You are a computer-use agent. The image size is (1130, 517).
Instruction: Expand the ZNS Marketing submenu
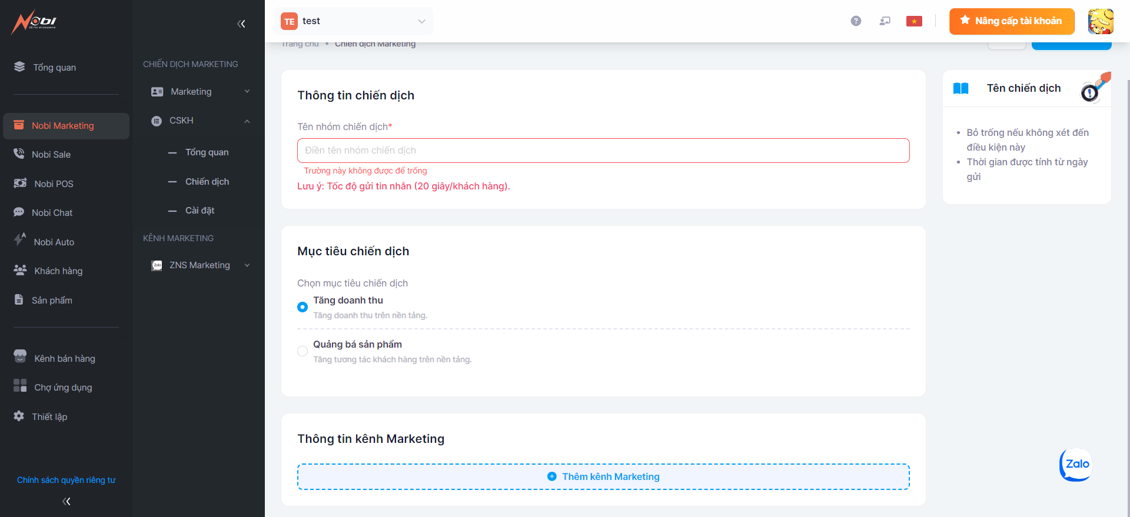200,265
